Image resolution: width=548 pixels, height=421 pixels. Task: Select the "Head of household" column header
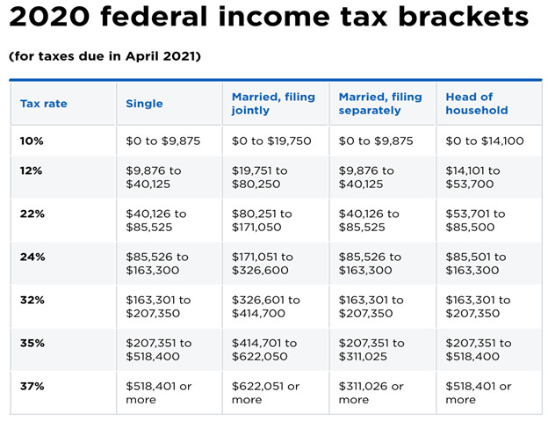[x=477, y=104]
